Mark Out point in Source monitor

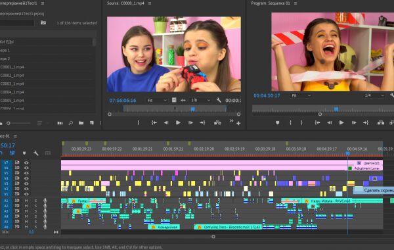tap(138, 122)
